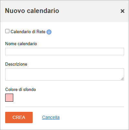Click the Descrizione textarea resize grip
129x130 pixels.
pos(122,79)
